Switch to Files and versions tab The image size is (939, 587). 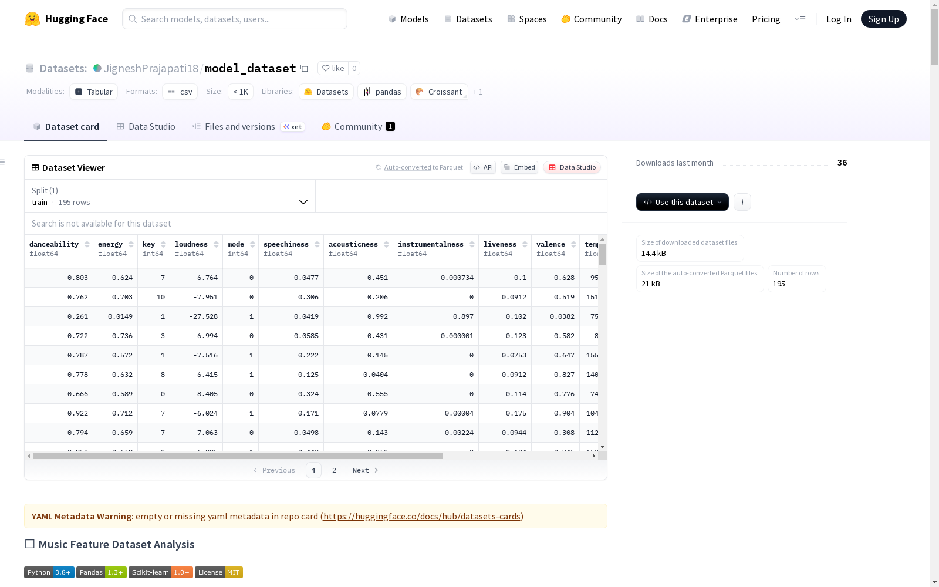(x=248, y=127)
